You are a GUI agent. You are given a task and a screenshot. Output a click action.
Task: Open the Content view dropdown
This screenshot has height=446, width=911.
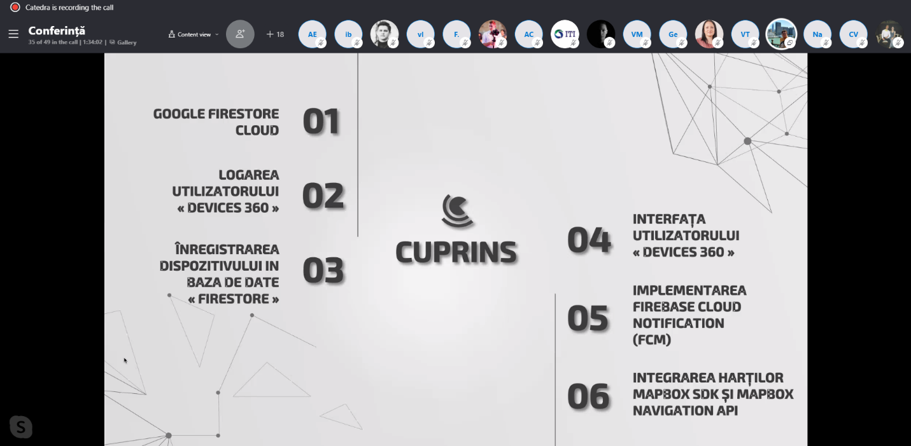pyautogui.click(x=194, y=34)
